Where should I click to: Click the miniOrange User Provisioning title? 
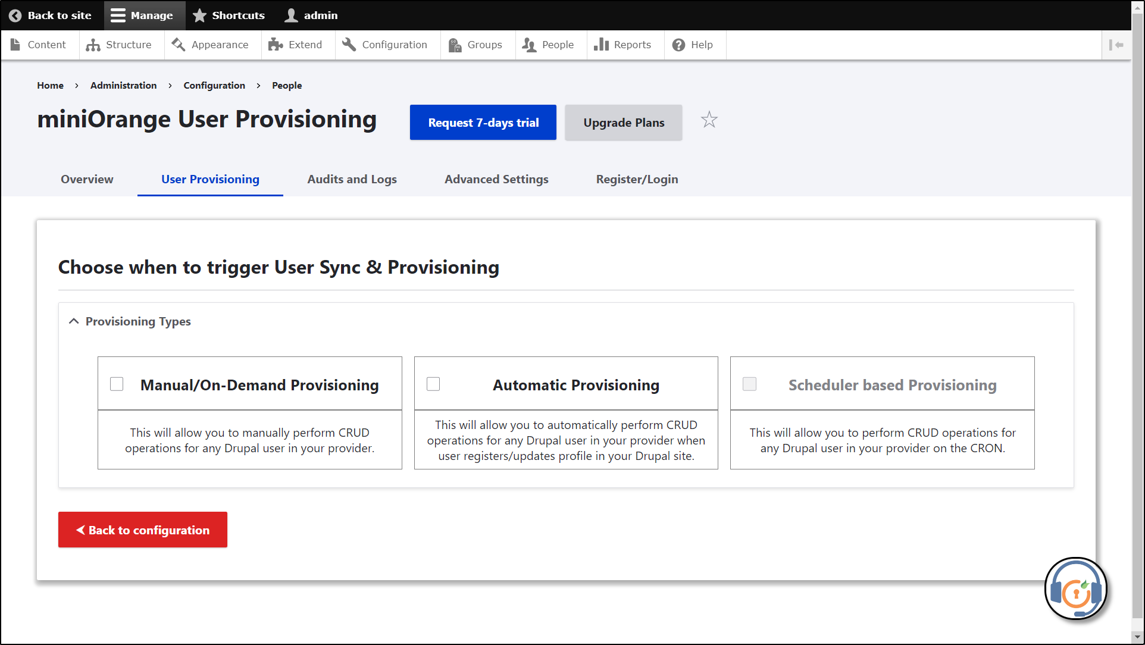point(207,120)
